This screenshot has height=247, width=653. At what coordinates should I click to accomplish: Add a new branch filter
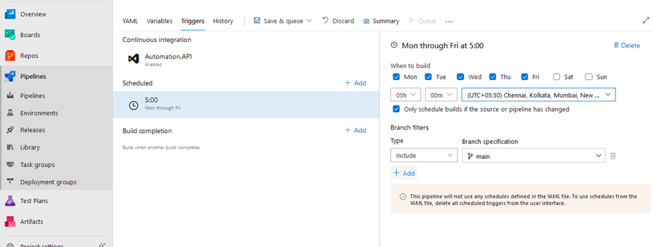404,173
